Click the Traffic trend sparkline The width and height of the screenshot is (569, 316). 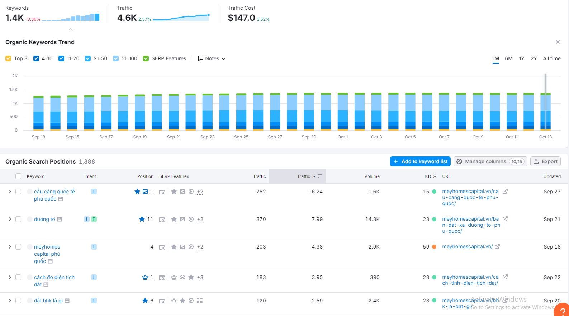181,17
